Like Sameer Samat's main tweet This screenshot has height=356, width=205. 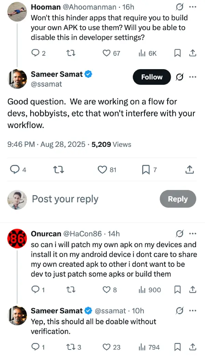107,169
